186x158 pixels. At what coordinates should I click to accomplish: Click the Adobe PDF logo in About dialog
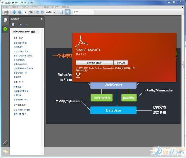point(81,41)
